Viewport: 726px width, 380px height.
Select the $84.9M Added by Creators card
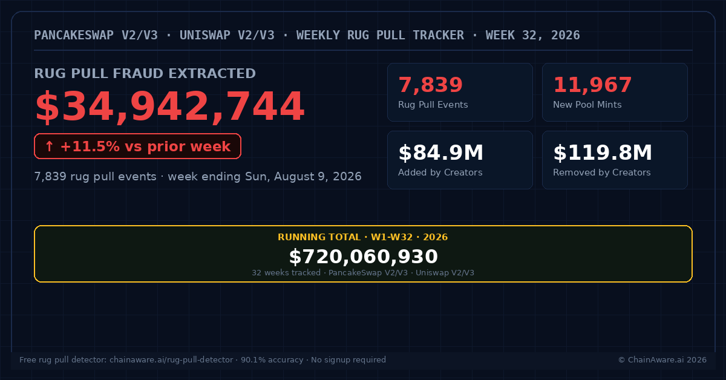click(x=460, y=160)
